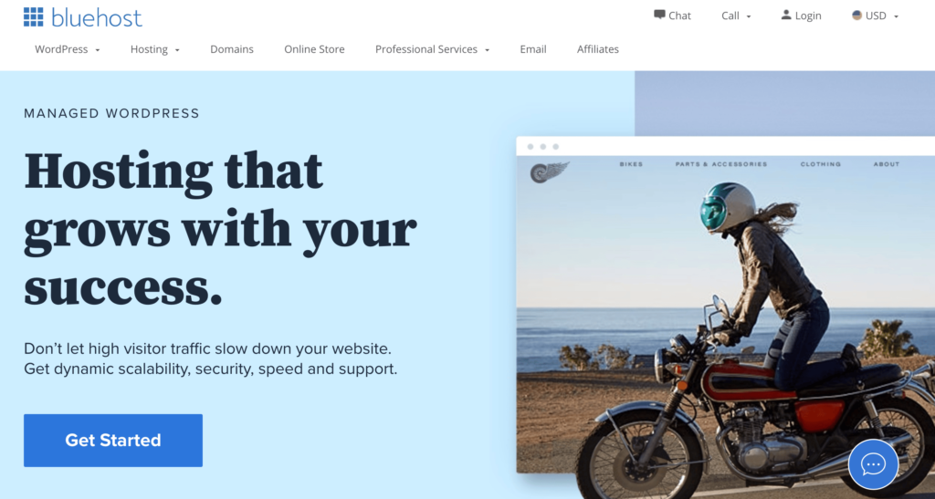
Task: Open the Online Store menu item
Action: pyautogui.click(x=314, y=49)
